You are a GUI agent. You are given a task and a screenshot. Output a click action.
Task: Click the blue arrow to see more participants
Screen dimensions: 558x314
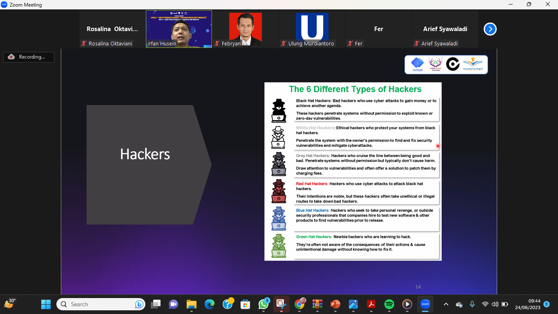click(489, 29)
